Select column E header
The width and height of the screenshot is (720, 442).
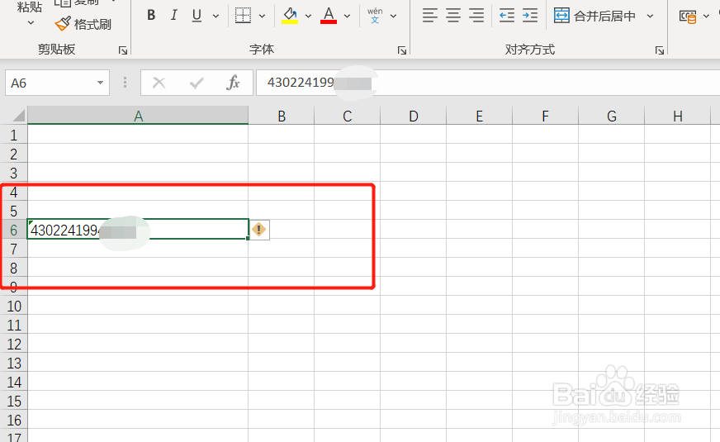tap(480, 116)
